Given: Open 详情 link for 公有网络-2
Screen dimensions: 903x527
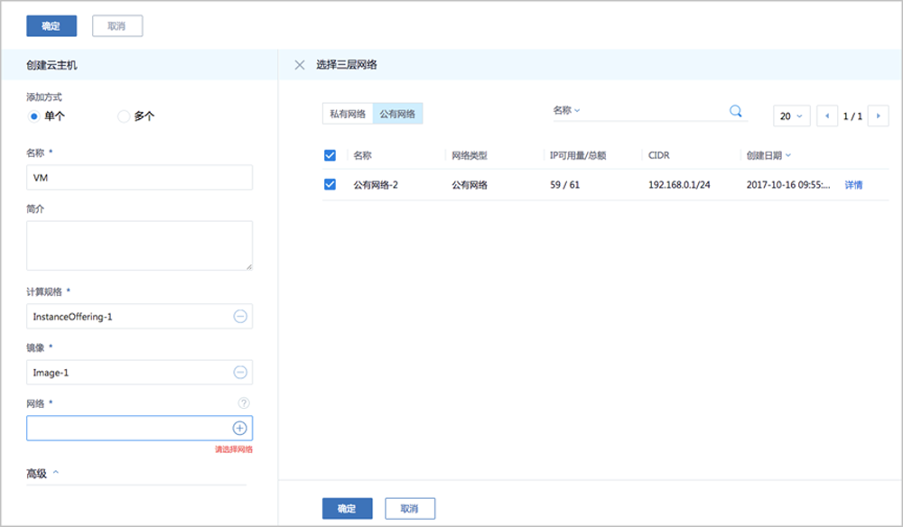Looking at the screenshot, I should point(853,184).
